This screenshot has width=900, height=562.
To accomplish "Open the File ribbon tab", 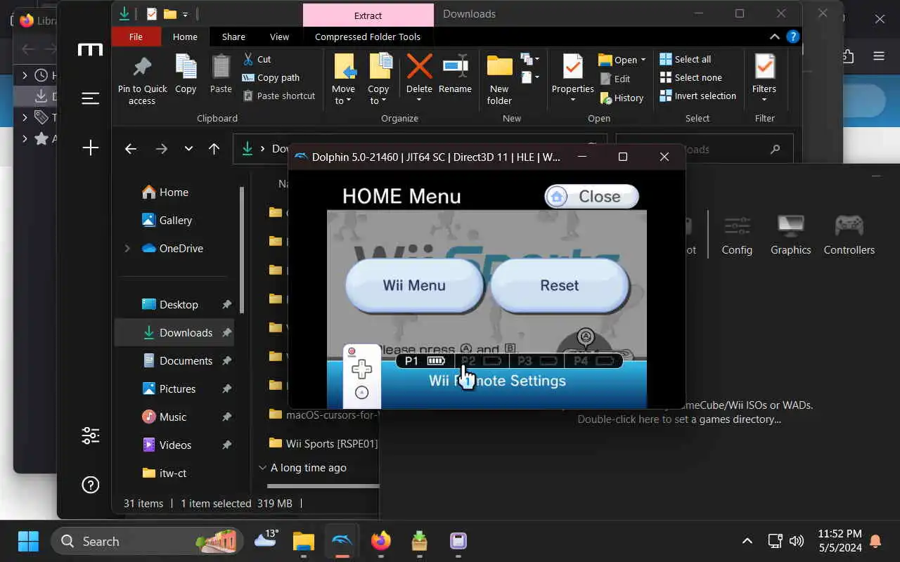I will coord(136,37).
